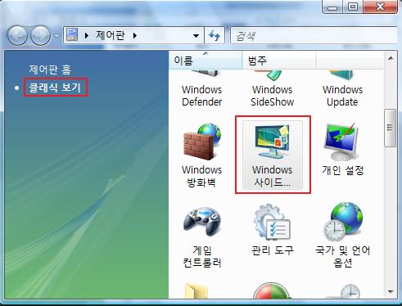The image size is (402, 306).
Task: Click the Control Panel icon in address bar
Action: click(x=72, y=35)
